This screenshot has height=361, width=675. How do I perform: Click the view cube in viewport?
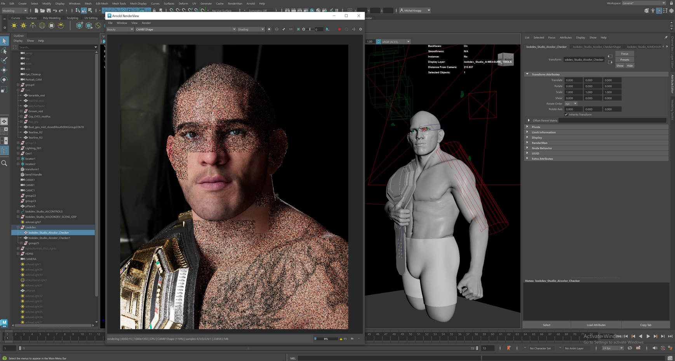(x=505, y=59)
